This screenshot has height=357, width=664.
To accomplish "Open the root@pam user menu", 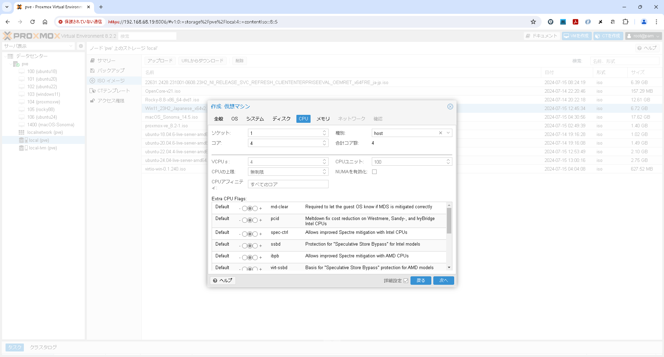I will (643, 36).
